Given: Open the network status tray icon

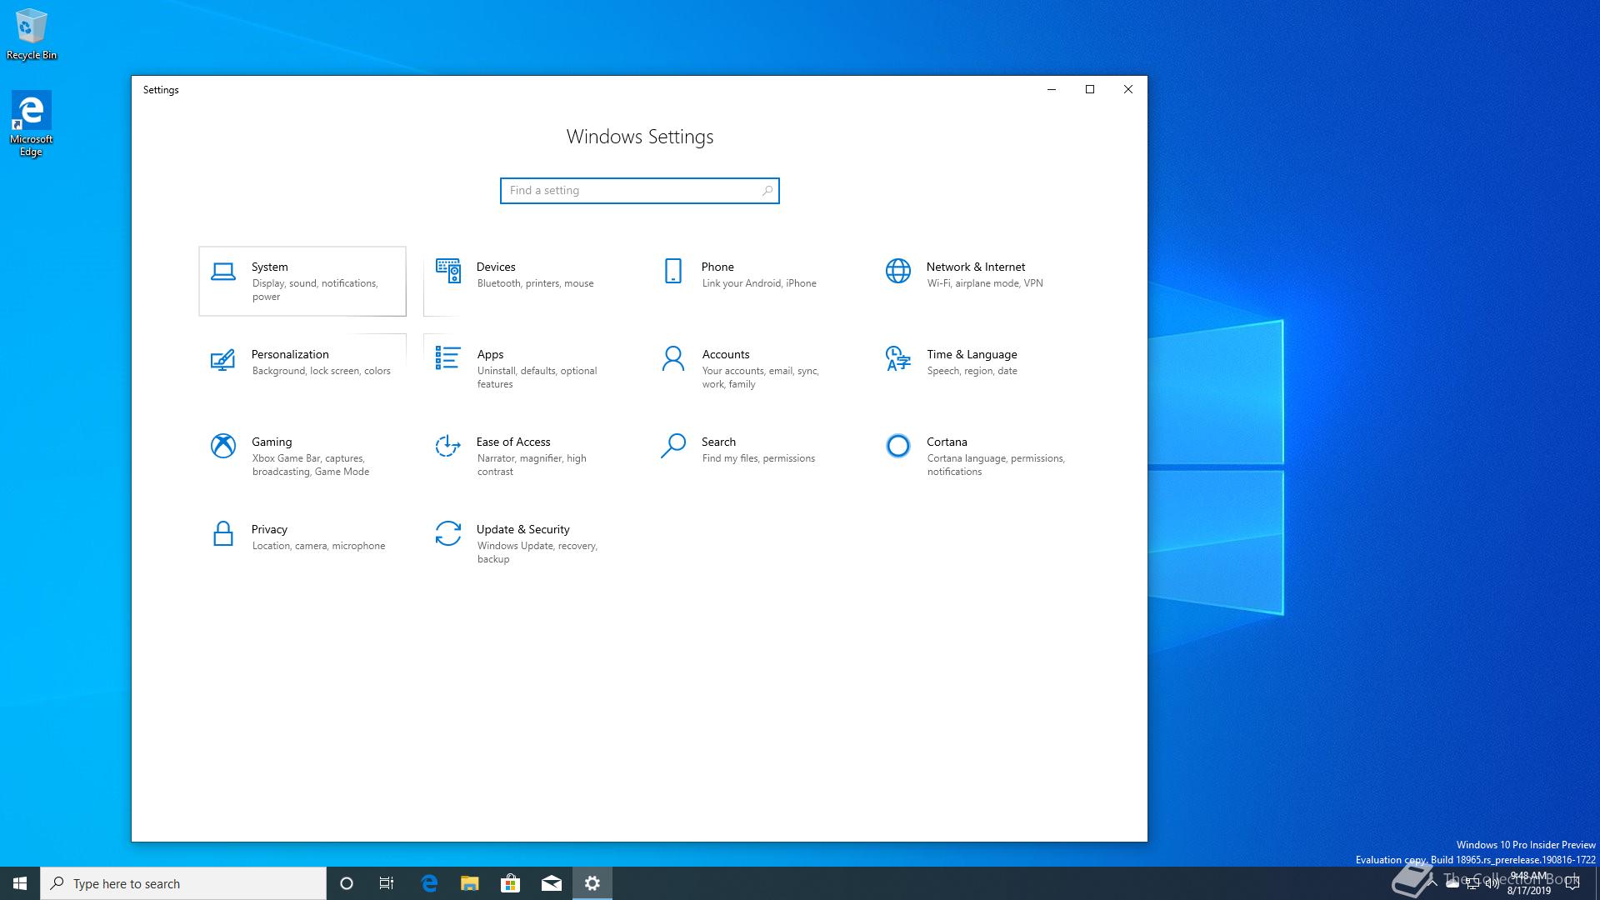Looking at the screenshot, I should pos(1472,884).
